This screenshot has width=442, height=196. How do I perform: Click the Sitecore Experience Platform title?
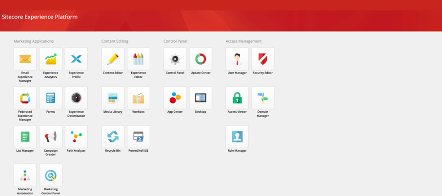pos(40,17)
